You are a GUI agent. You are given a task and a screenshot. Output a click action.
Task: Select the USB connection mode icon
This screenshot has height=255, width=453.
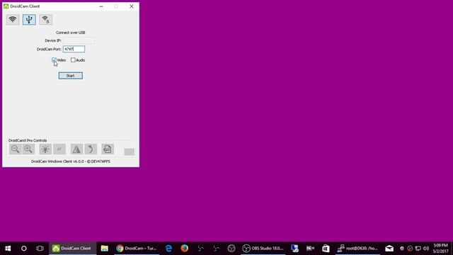29,20
